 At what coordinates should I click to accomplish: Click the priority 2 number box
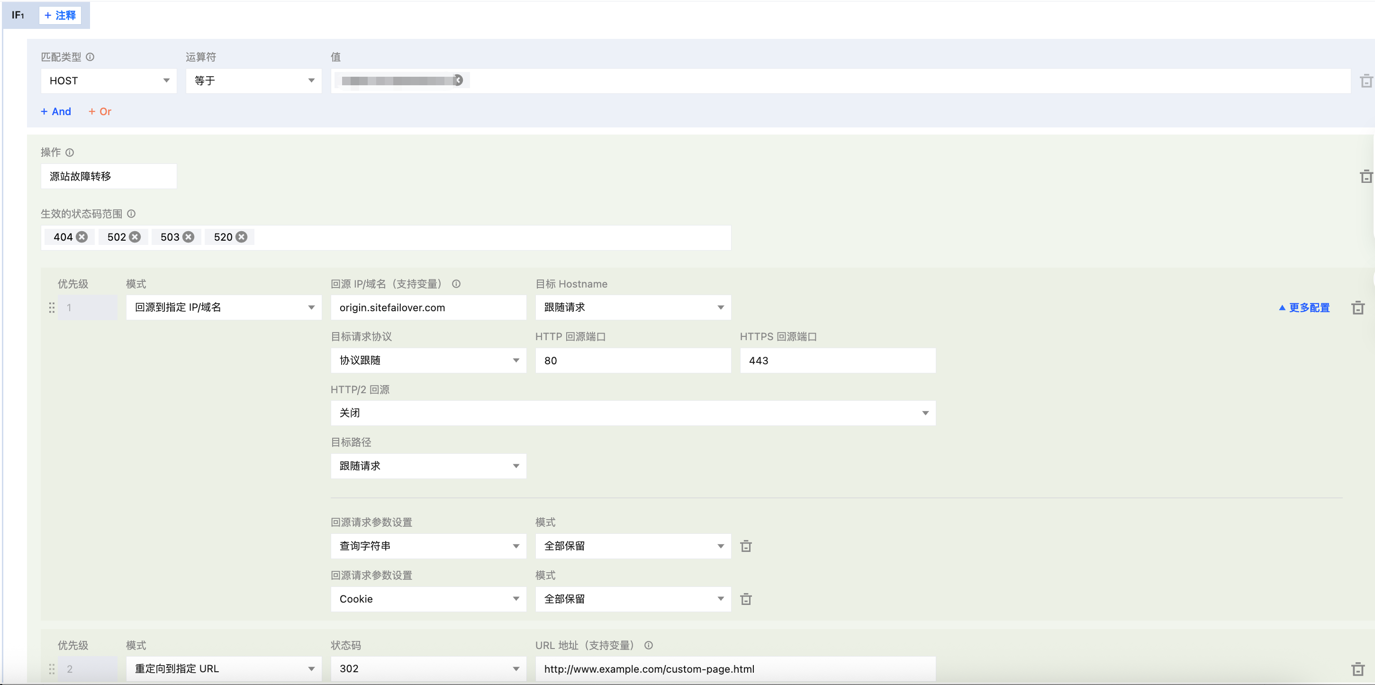[88, 669]
